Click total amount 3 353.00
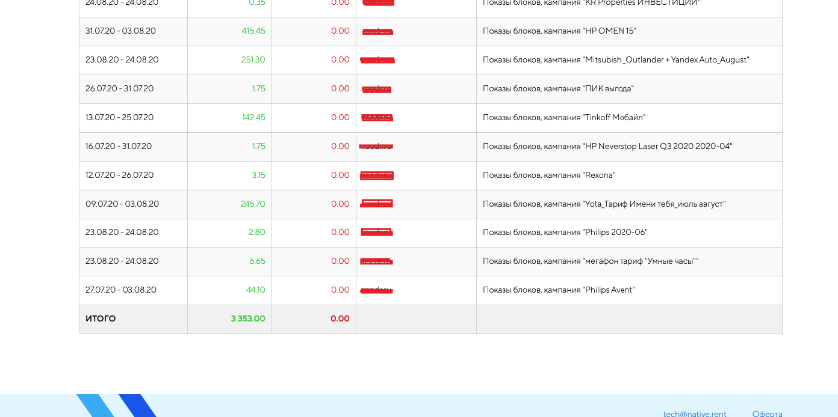This screenshot has width=838, height=417. [248, 318]
